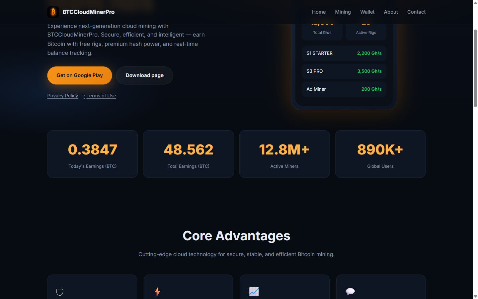Open the Privacy Policy link
Screen dimensions: 478x299
tap(63, 96)
